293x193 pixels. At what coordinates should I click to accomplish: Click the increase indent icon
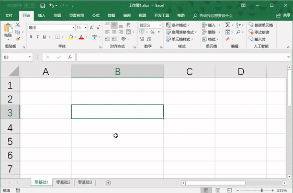point(114,39)
